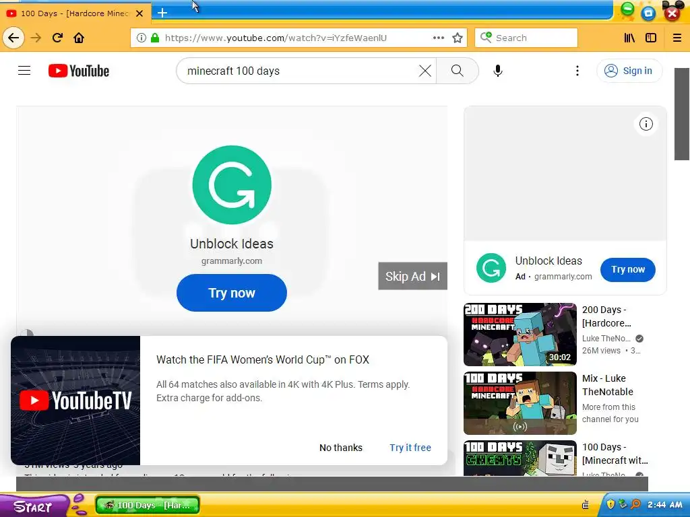Click the YouTube TV promo image

pos(75,401)
